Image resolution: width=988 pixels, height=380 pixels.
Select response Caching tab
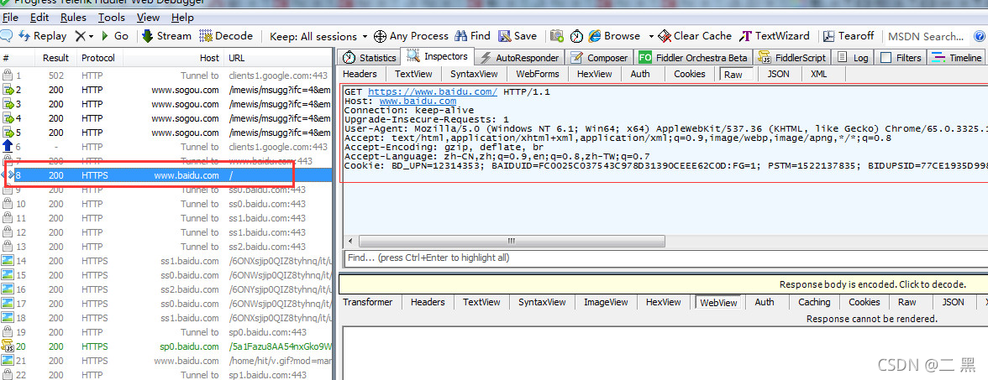point(814,302)
